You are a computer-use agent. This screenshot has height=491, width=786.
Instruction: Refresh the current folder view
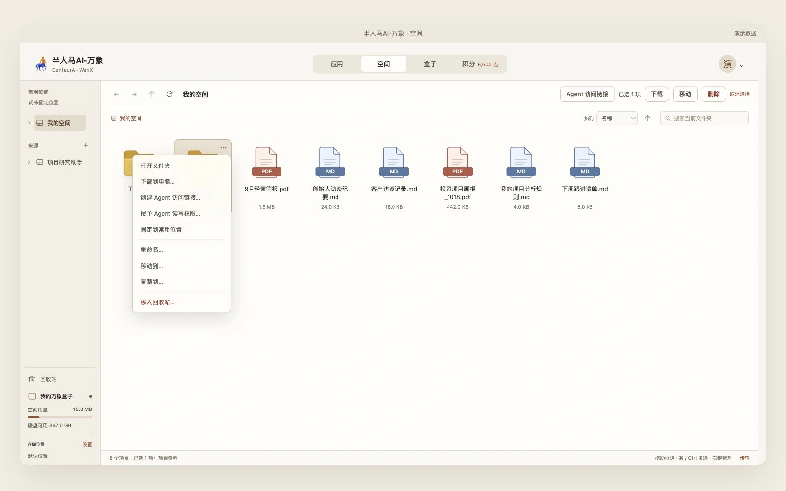(x=169, y=94)
